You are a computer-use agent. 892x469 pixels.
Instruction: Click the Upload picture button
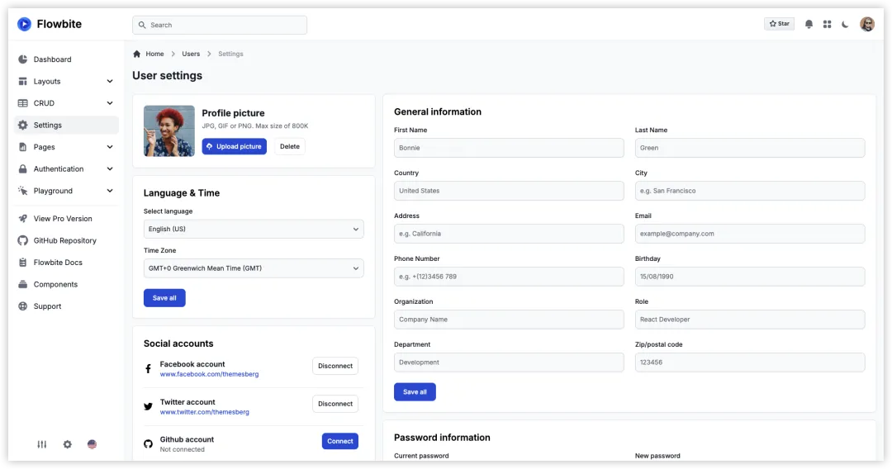click(234, 147)
